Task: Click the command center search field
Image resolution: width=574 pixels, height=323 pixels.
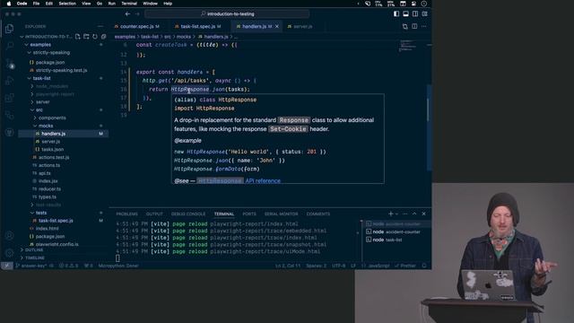Action: tap(227, 14)
